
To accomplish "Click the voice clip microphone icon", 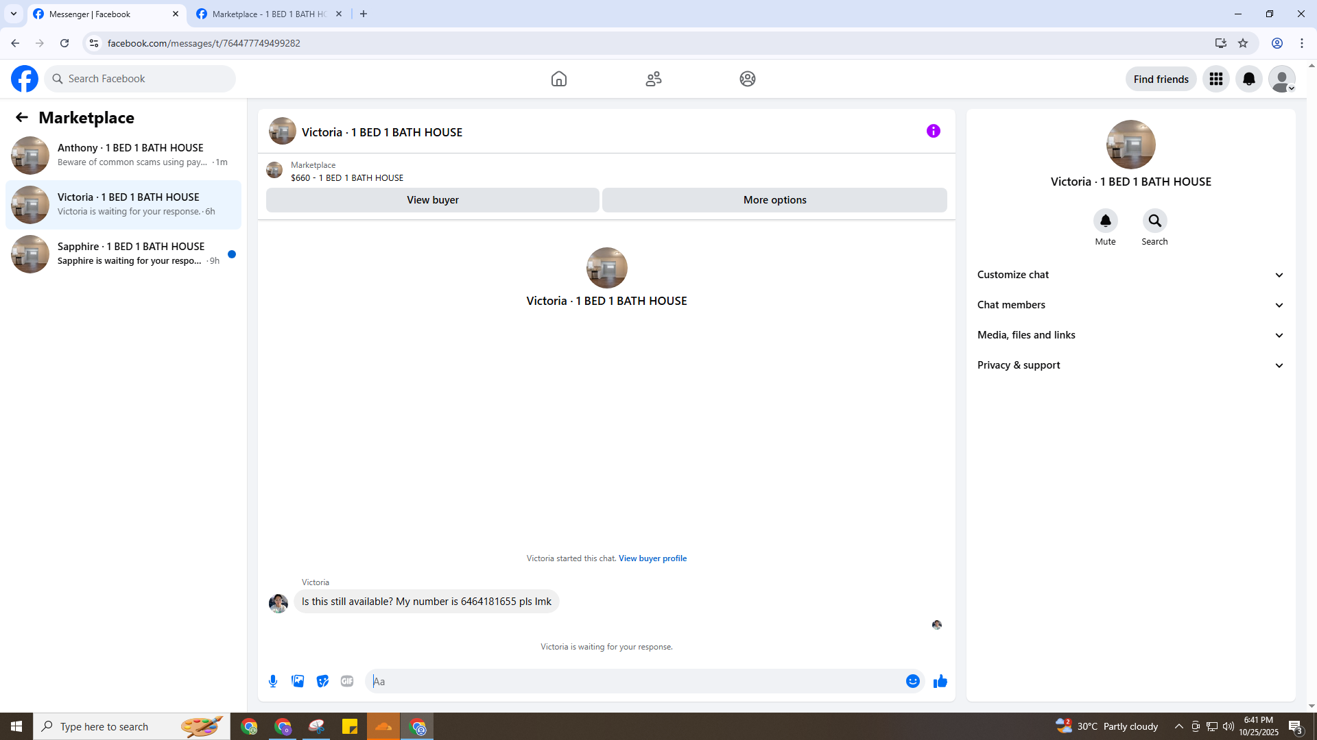I will pos(273,681).
